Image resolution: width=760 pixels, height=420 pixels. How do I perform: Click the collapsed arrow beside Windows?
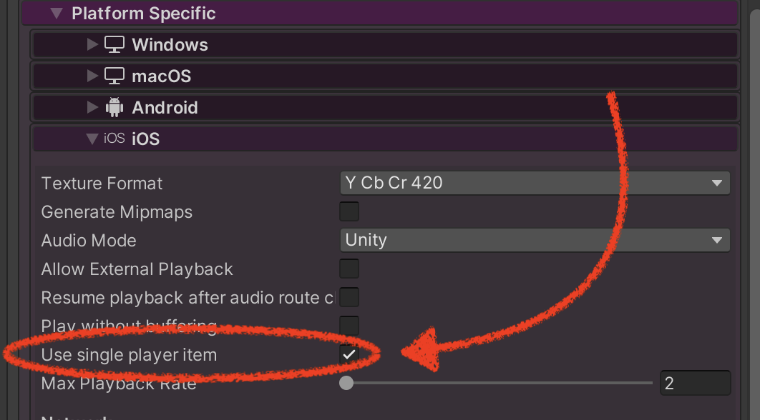point(92,44)
